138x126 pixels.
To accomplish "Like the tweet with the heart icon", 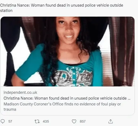I will click(74, 122).
